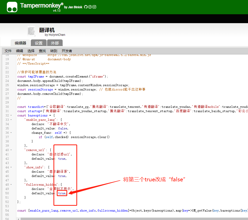Click the Tampermonkey logo icon
Screen dimensions: 248x220
coord(12,7)
